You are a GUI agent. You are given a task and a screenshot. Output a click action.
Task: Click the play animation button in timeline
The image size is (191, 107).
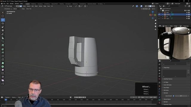tap(81, 97)
